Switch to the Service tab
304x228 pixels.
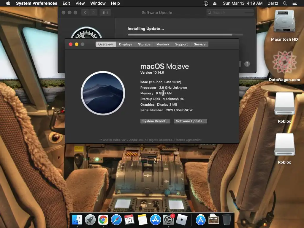(199, 44)
